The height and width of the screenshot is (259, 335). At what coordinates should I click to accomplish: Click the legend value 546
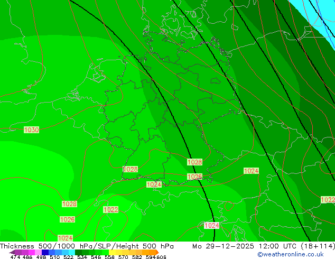pos(96,257)
